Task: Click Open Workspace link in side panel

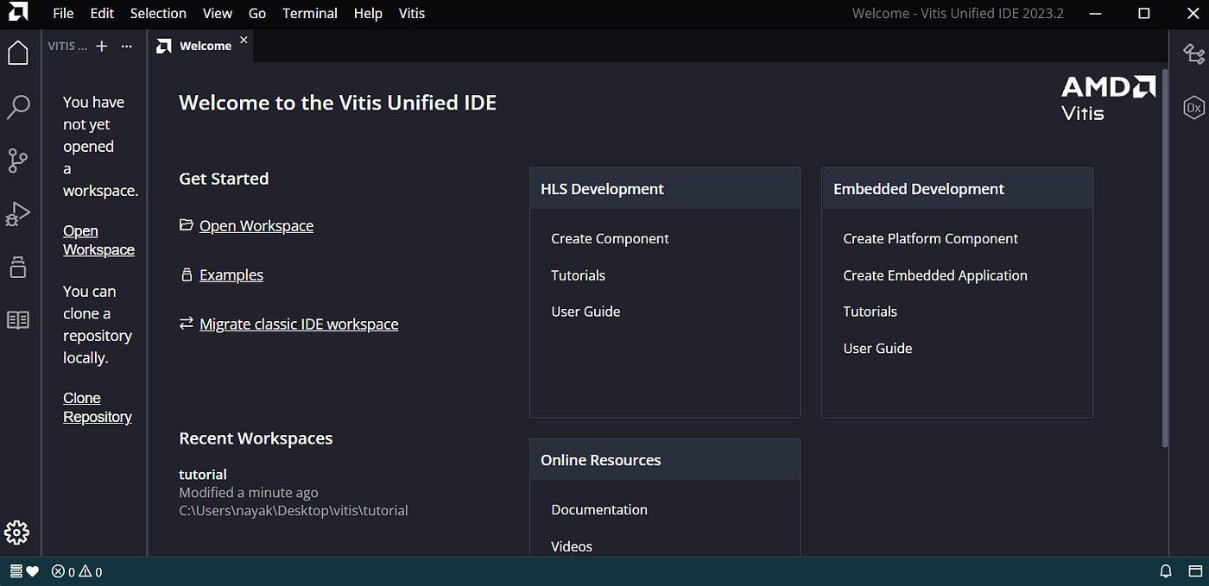Action: [x=98, y=241]
